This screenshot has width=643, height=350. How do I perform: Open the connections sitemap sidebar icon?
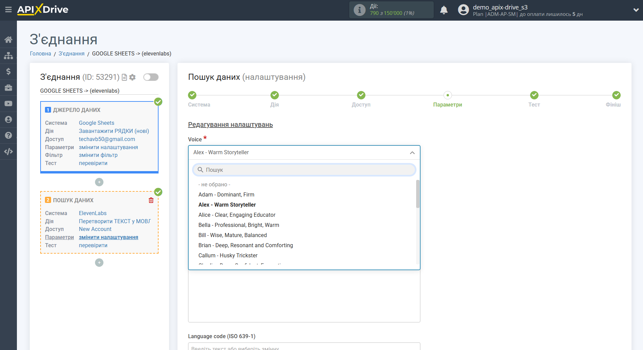tap(8, 55)
